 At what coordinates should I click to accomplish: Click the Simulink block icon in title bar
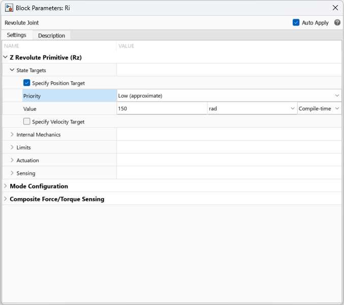9,8
